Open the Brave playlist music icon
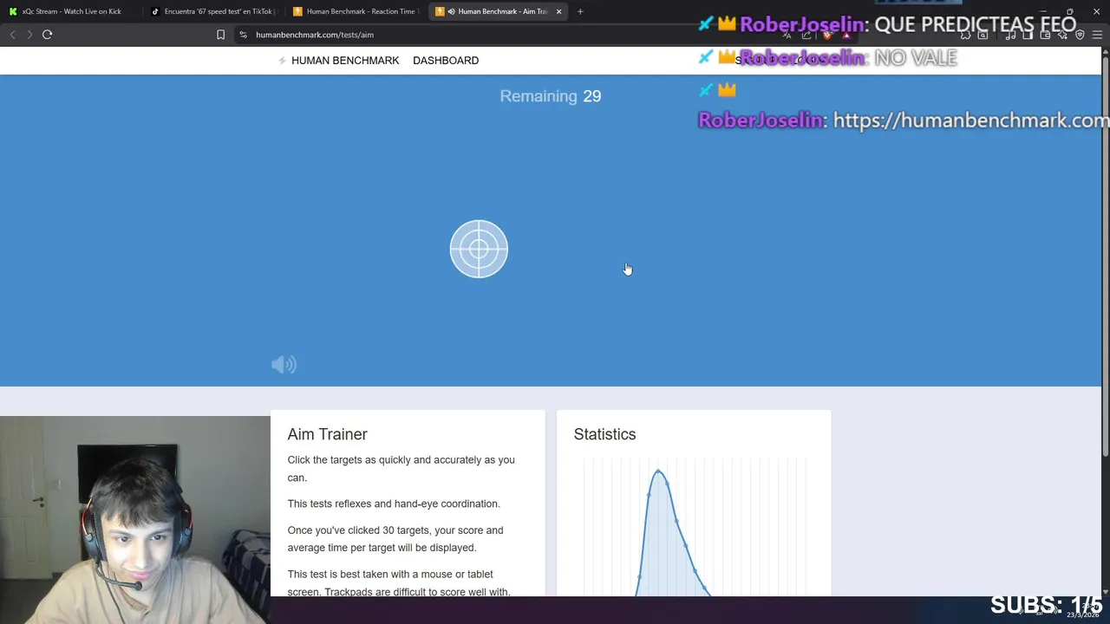Viewport: 1110px width, 624px height. [x=1010, y=35]
